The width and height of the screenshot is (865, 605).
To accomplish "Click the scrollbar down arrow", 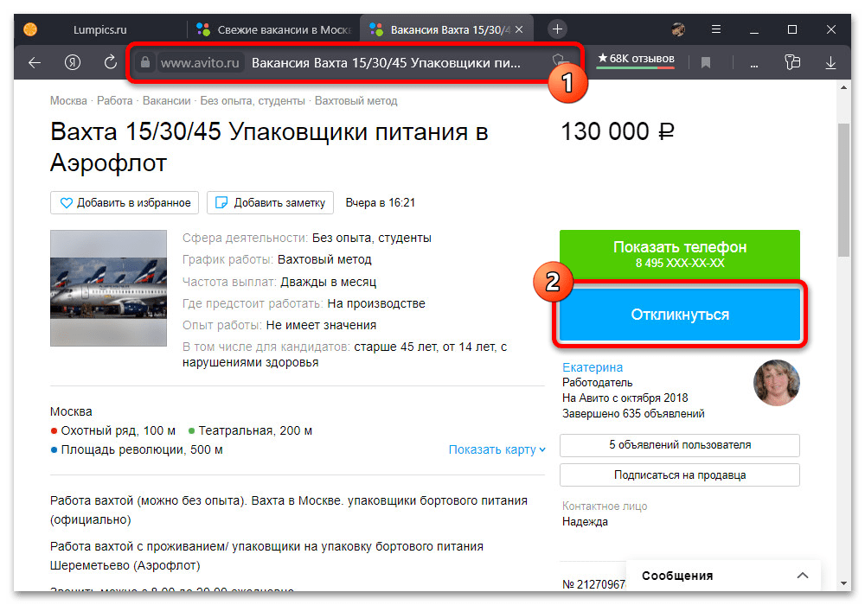I will [843, 583].
